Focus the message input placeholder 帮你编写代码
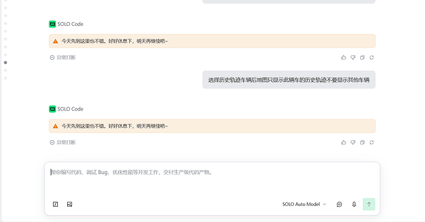The image size is (425, 222). click(131, 172)
